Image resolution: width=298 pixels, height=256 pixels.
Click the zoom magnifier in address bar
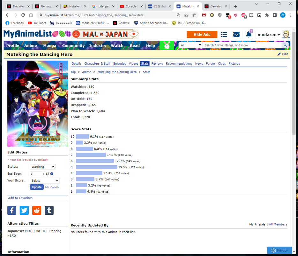[178, 15]
